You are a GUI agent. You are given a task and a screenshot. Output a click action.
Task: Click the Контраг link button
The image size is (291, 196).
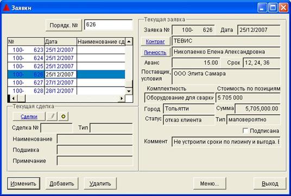tap(155, 42)
